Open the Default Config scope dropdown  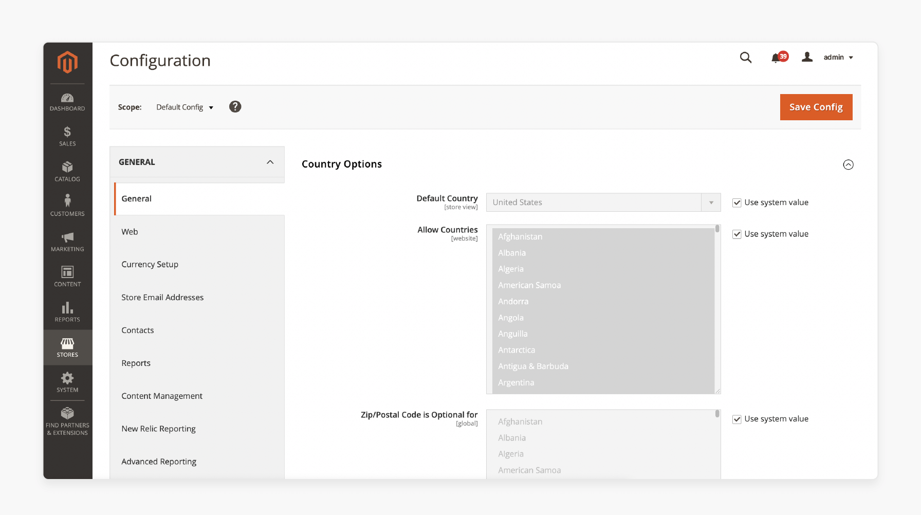tap(185, 107)
